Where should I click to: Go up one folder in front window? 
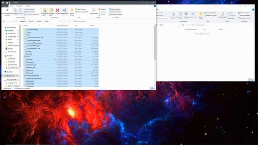13,21
